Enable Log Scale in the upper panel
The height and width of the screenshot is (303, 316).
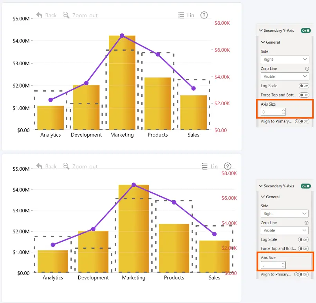click(304, 86)
